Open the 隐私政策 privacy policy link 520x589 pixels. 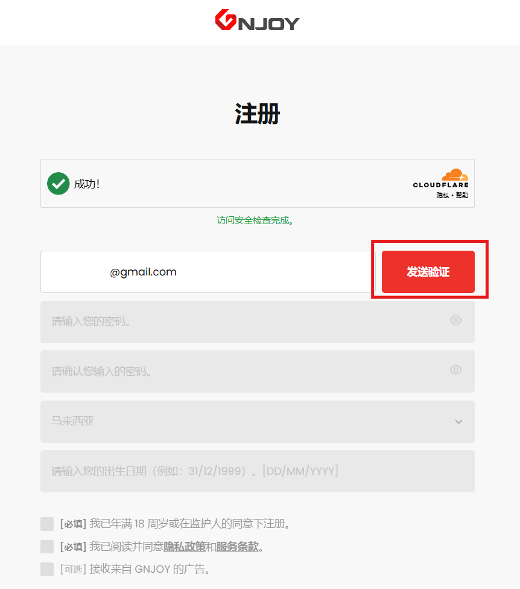coord(185,547)
